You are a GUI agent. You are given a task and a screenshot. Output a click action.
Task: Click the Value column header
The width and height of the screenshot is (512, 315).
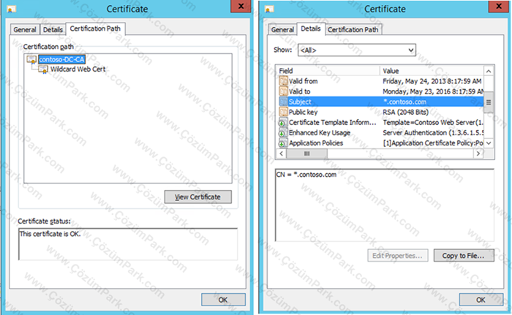point(432,71)
